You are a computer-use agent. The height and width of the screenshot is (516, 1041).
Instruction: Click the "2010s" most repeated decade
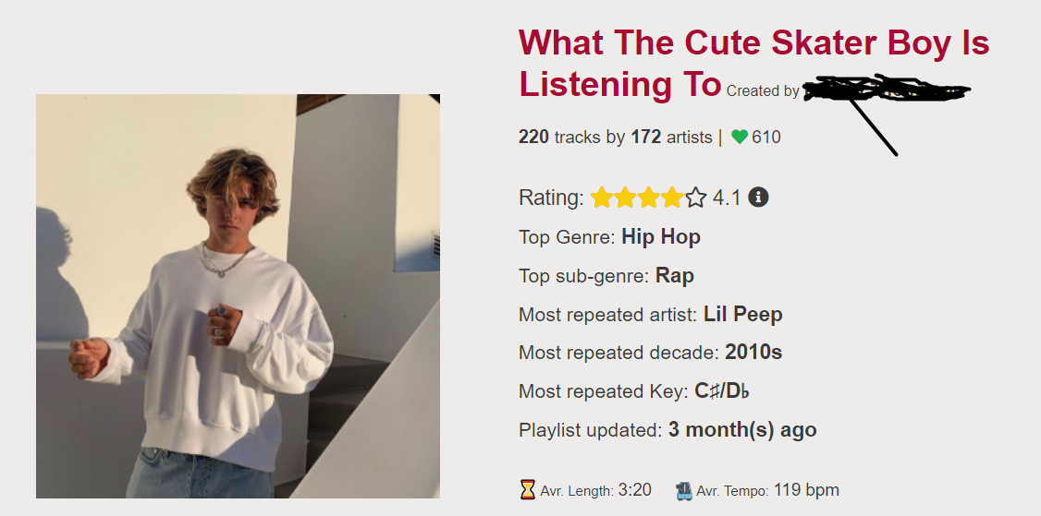tap(753, 353)
